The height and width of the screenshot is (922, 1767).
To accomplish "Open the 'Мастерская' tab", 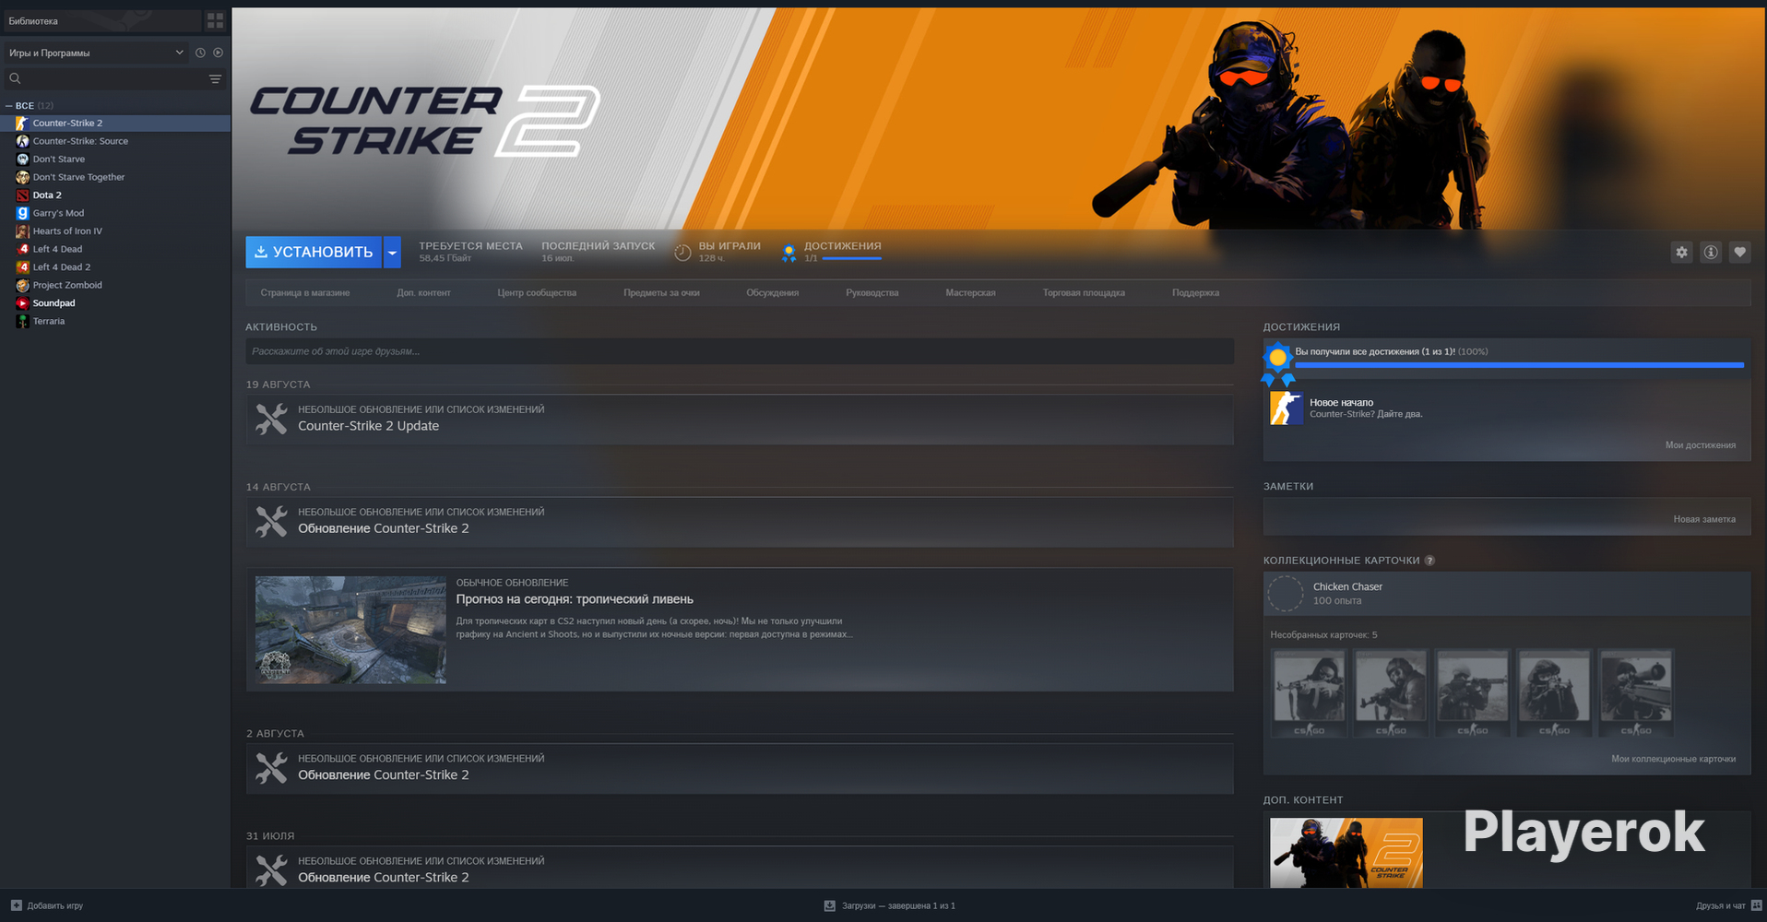I will [970, 292].
